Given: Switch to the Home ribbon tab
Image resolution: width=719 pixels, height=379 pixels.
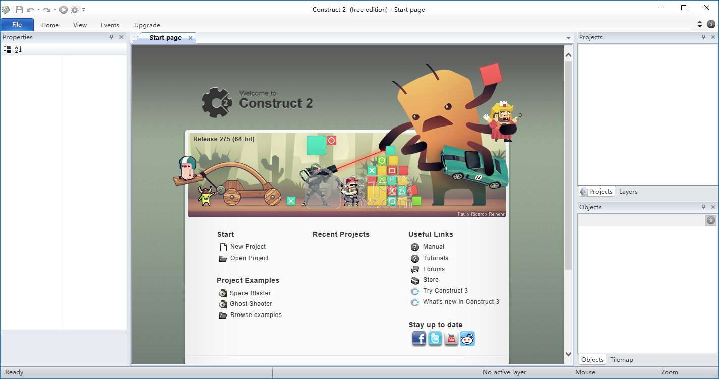Looking at the screenshot, I should 50,25.
